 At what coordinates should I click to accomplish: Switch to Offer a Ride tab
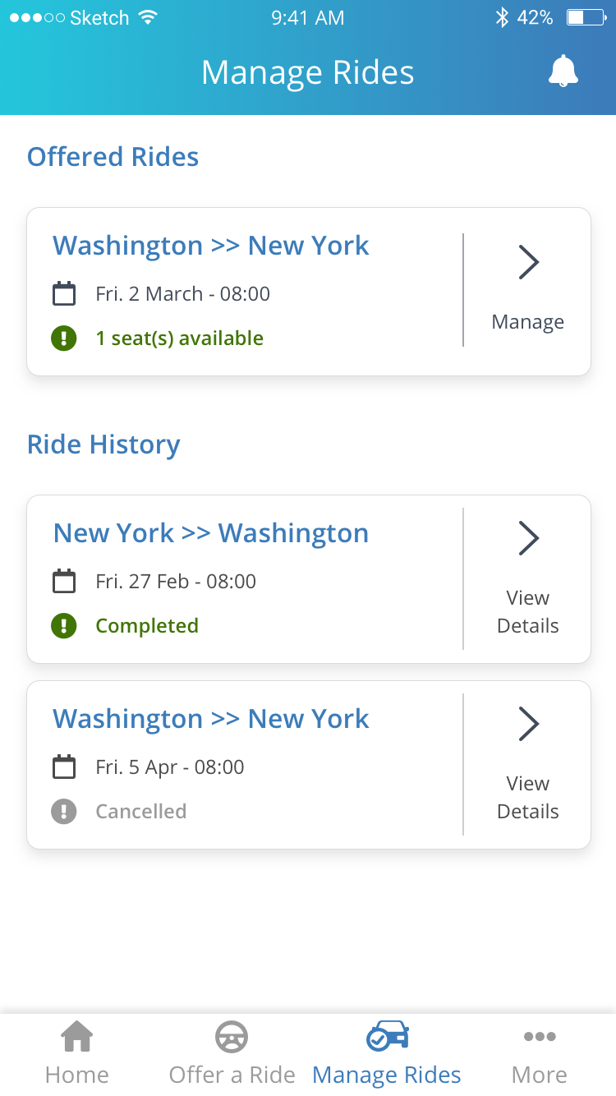coord(232,1053)
